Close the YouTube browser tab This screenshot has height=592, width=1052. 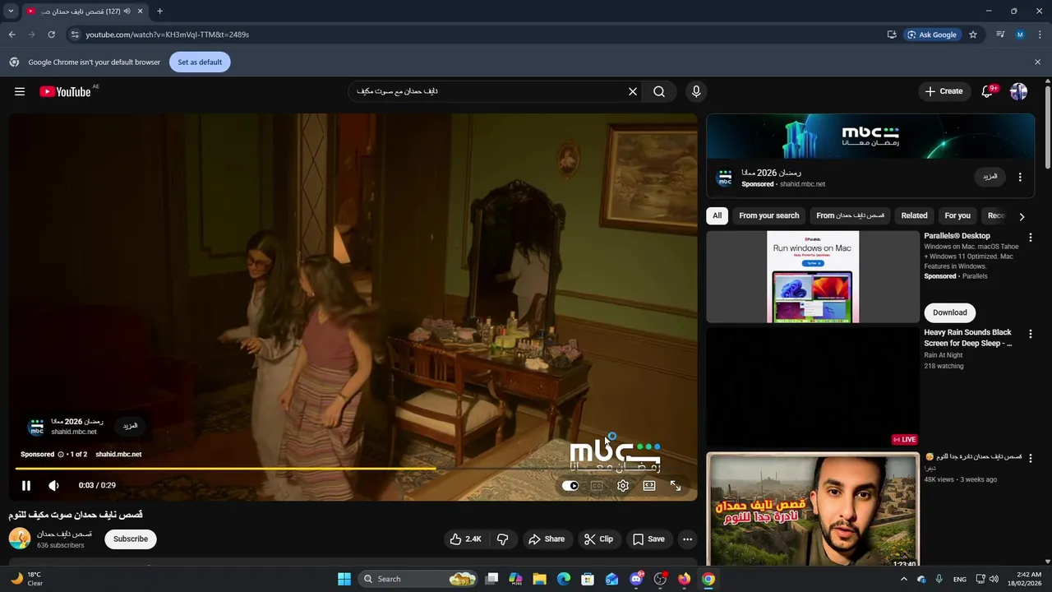(140, 11)
